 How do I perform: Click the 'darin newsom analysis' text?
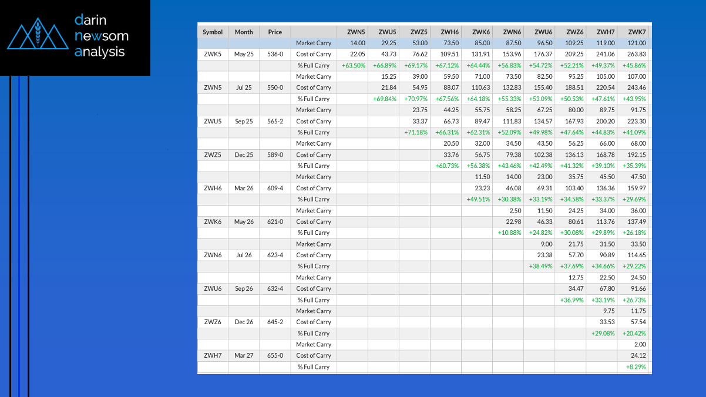pos(102,36)
